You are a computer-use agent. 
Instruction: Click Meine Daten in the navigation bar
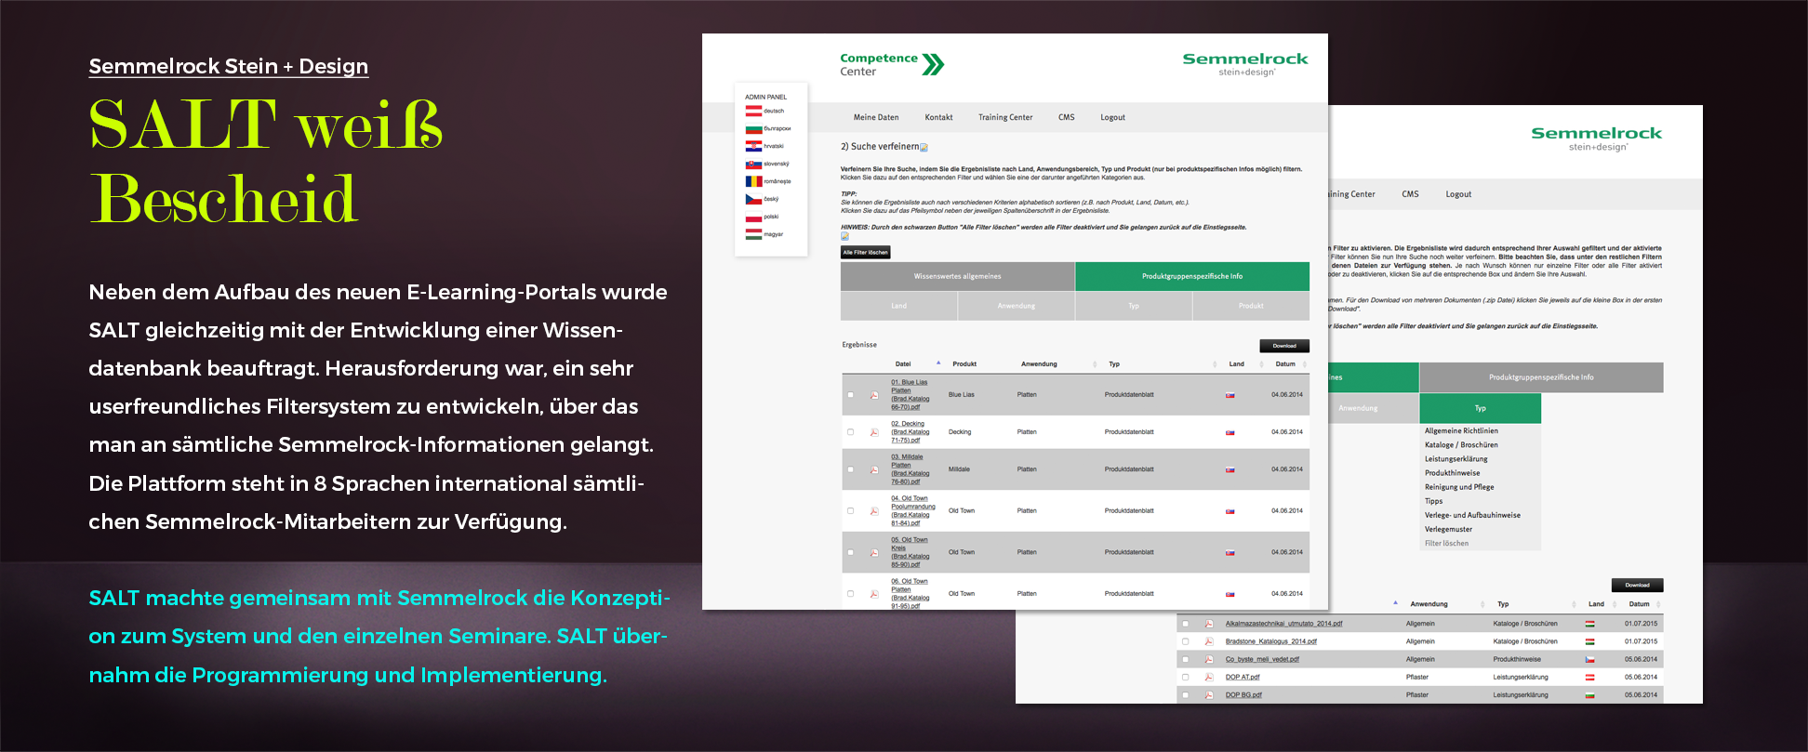coord(876,118)
